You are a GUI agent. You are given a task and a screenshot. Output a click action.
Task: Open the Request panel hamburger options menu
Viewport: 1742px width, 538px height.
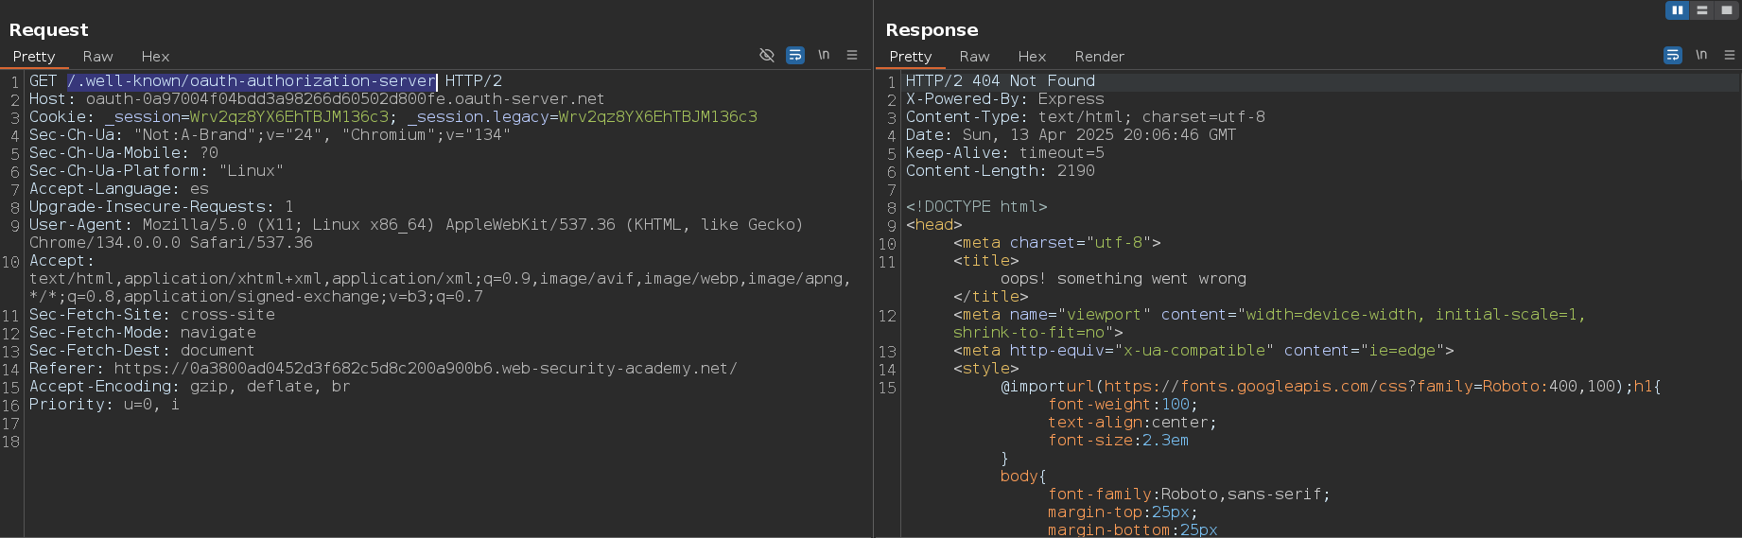(852, 55)
